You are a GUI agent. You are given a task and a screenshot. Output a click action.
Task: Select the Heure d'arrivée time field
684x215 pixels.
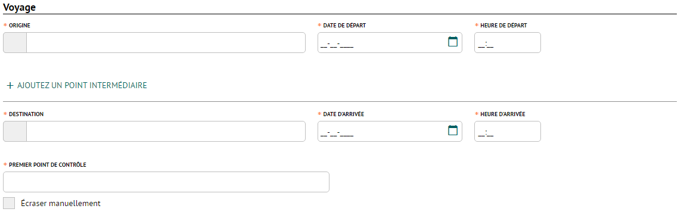point(507,131)
